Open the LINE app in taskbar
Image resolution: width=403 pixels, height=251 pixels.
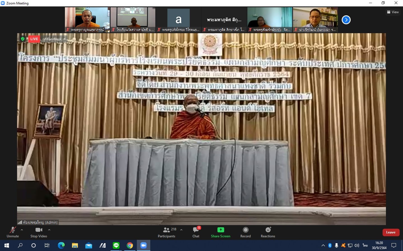(x=116, y=245)
